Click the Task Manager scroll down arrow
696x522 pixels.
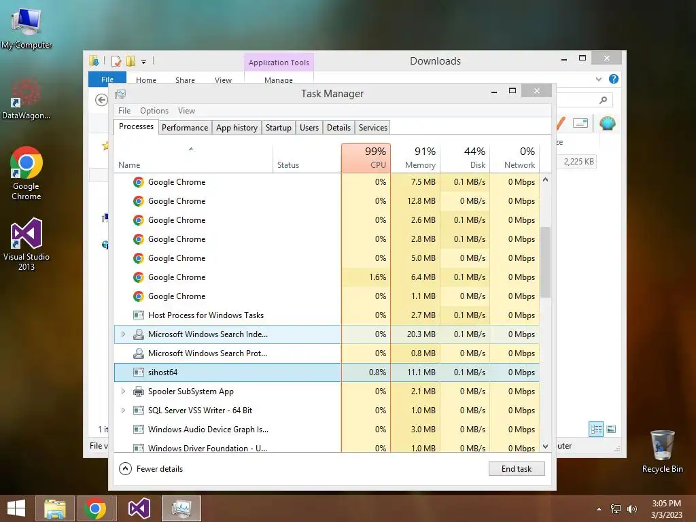coord(546,446)
